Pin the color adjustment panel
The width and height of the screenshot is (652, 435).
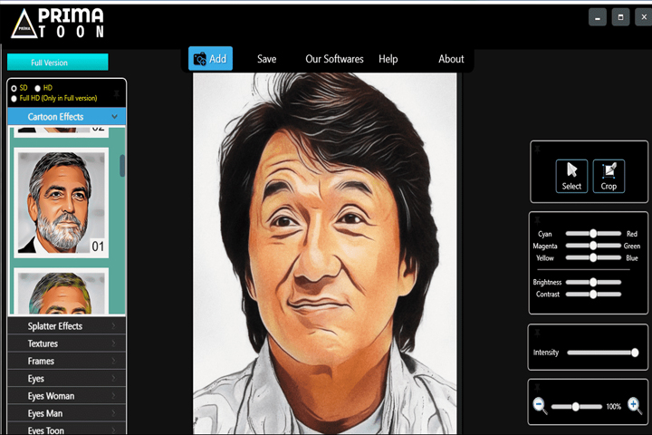click(x=537, y=219)
